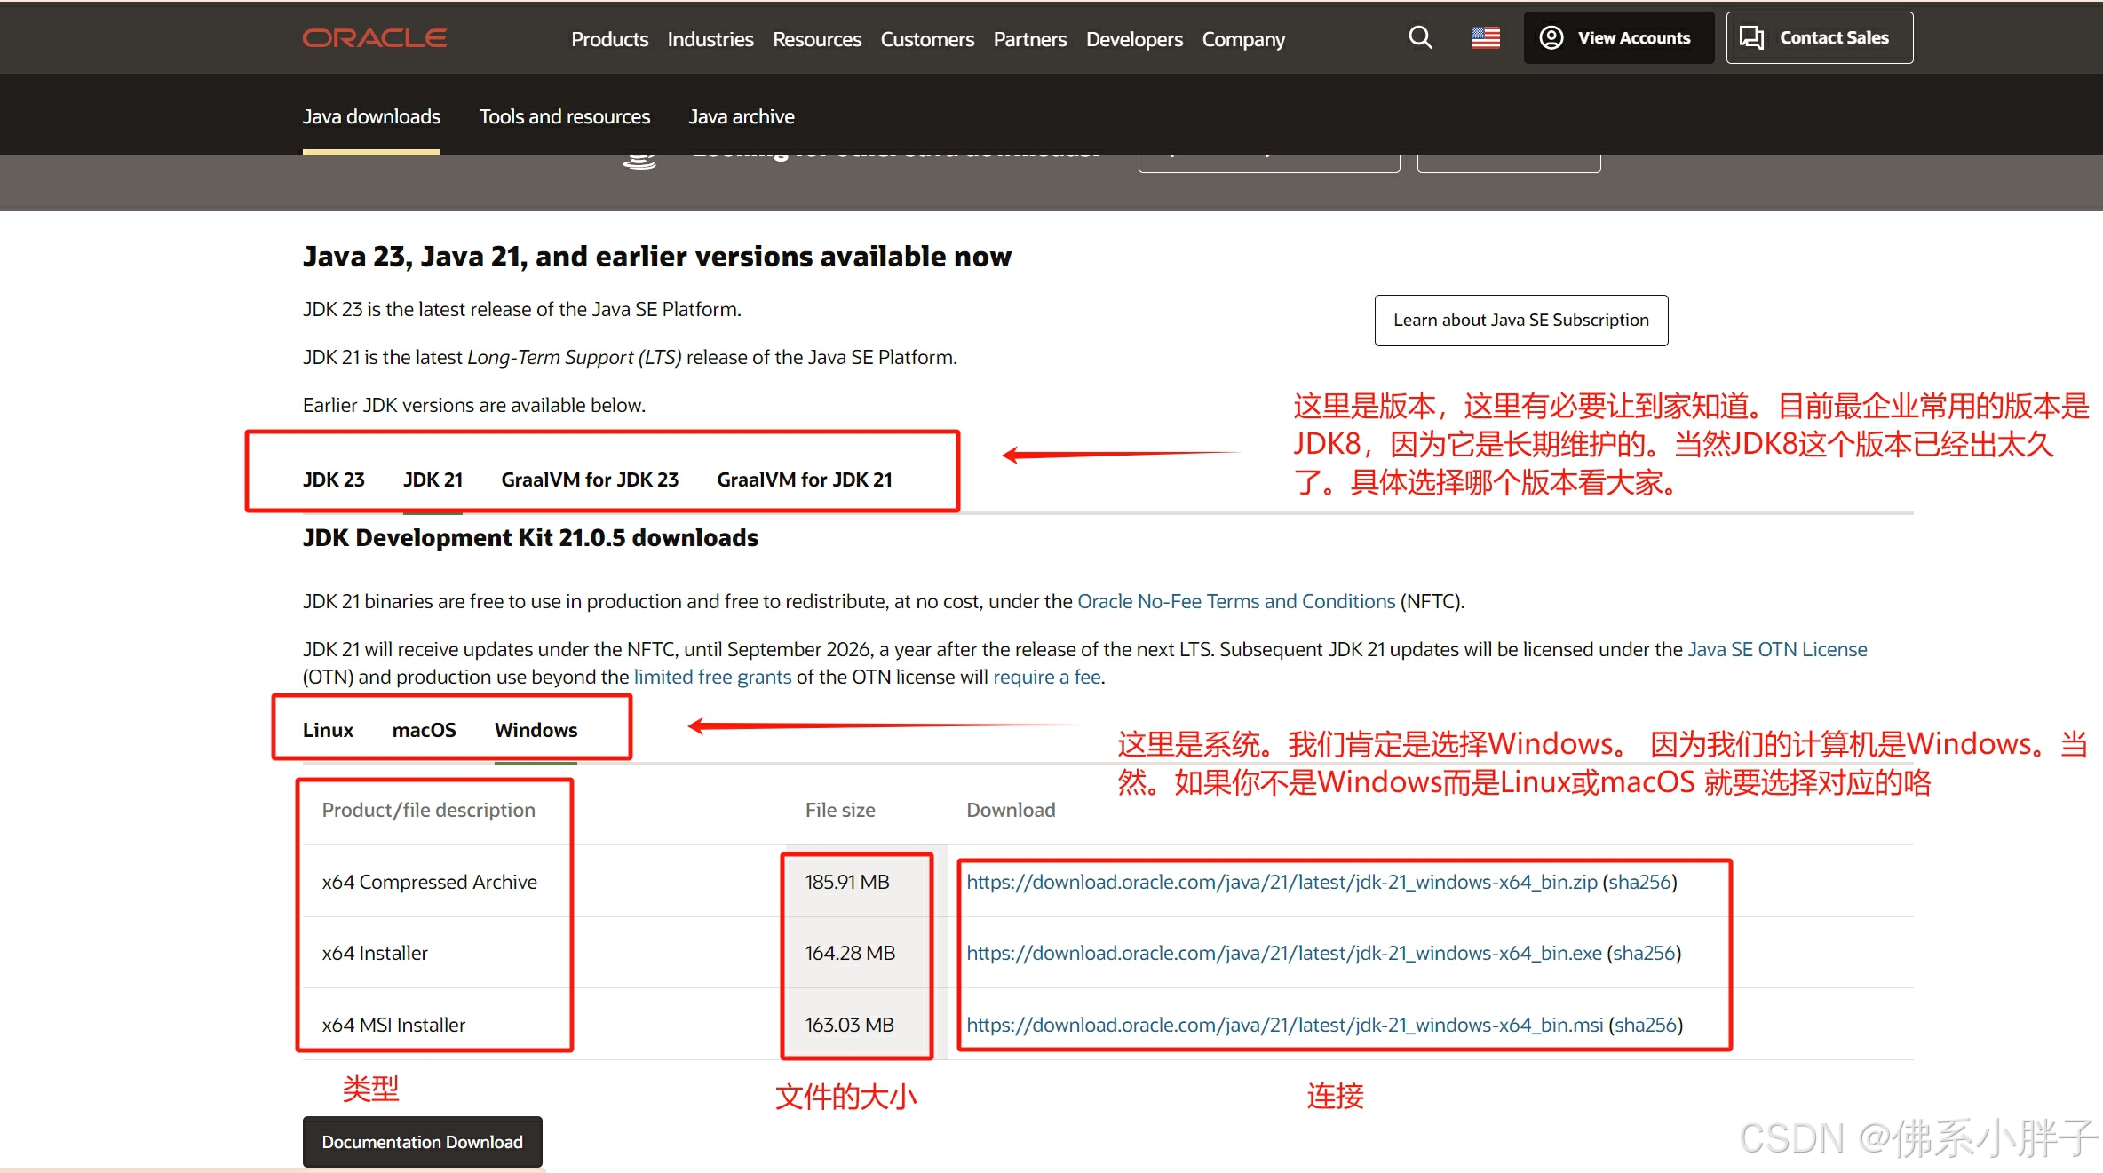The height and width of the screenshot is (1173, 2103).
Task: Select the GraalVM for JDK 21 tab
Action: coord(804,480)
